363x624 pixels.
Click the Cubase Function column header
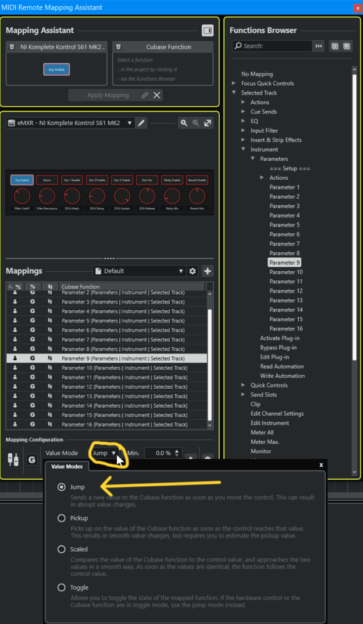click(x=132, y=286)
